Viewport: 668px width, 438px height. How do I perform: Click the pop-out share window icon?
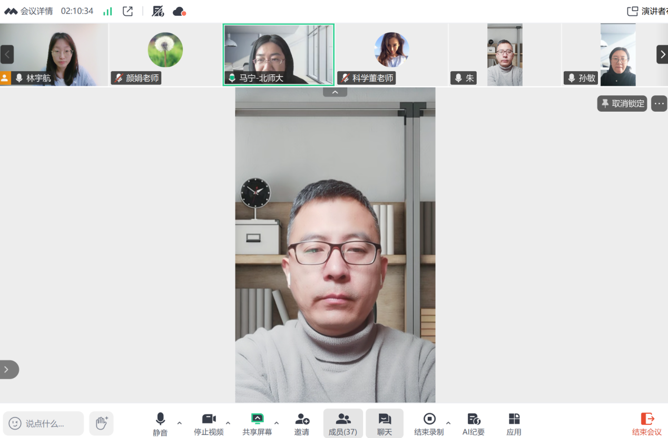[127, 11]
